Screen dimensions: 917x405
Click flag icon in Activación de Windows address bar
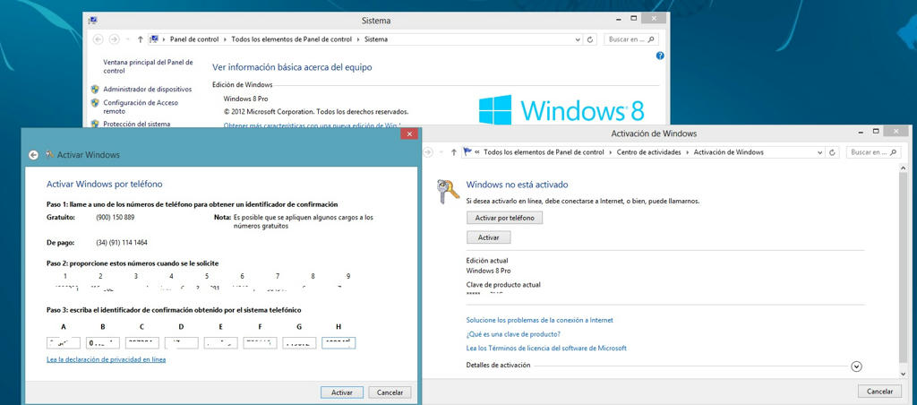pyautogui.click(x=467, y=151)
